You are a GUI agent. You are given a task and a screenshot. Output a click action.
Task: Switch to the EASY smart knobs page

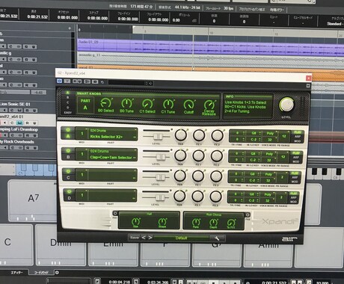pyautogui.click(x=68, y=113)
